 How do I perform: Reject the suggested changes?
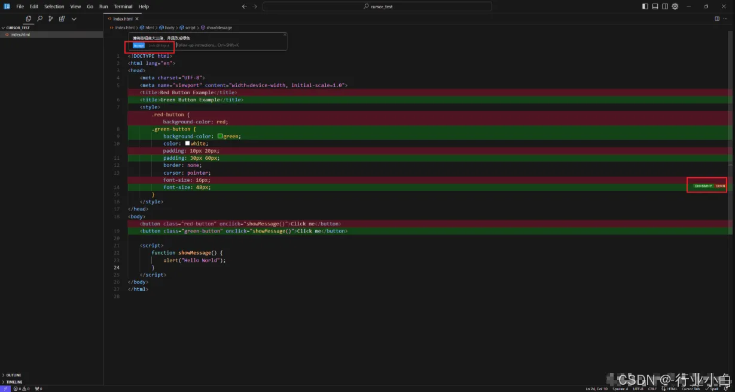[159, 45]
